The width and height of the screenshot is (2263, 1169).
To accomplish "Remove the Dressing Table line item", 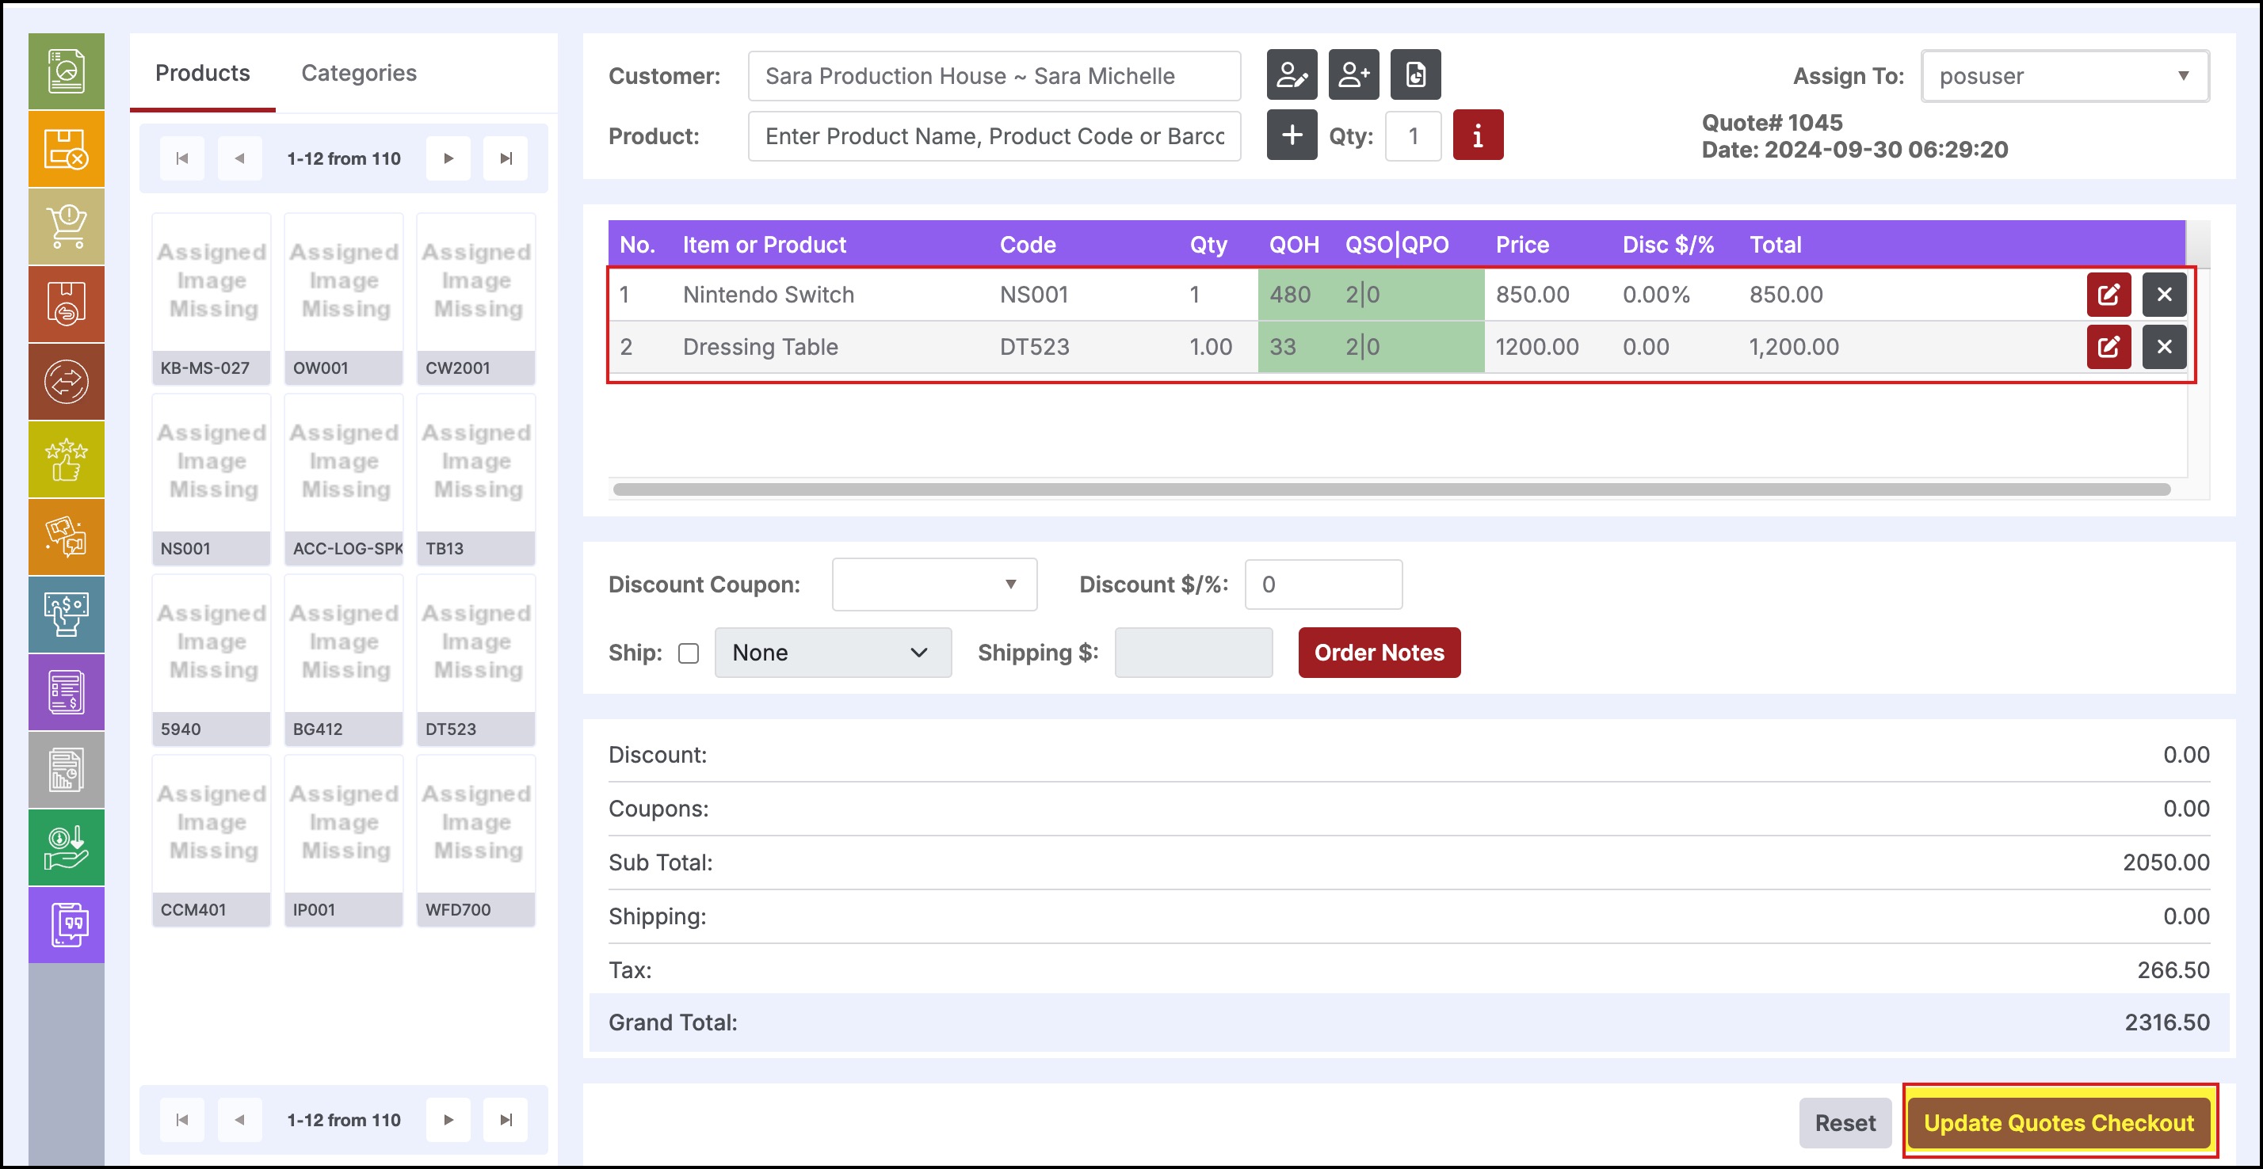I will pos(2164,346).
